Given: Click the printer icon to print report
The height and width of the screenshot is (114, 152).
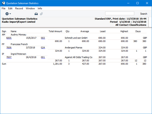Looking at the screenshot, I should [36, 14].
